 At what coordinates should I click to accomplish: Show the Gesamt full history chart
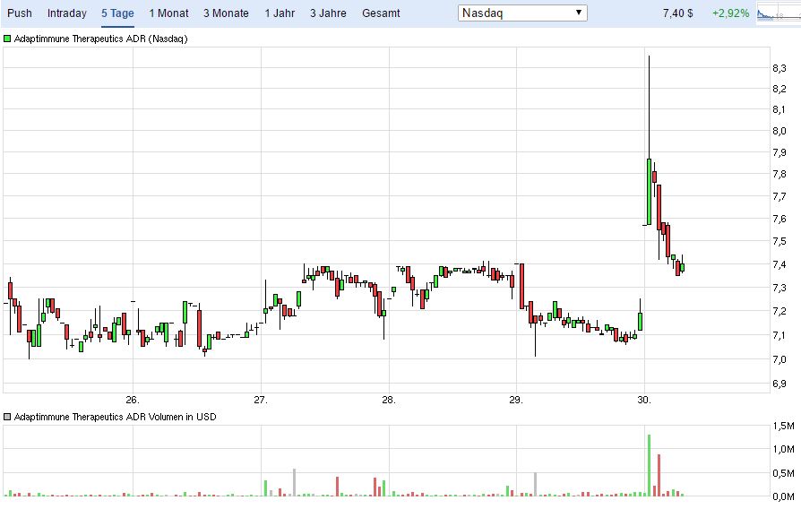381,13
